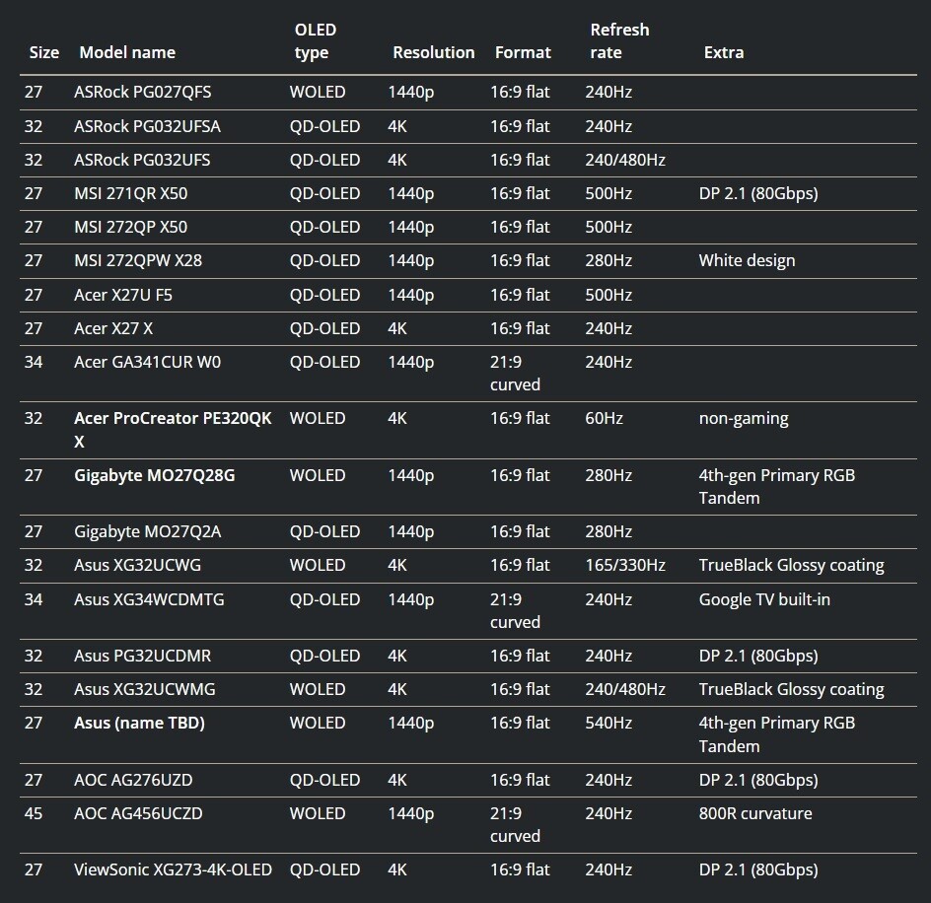Click the Size column header
Viewport: 931px width, 903px height.
43,52
